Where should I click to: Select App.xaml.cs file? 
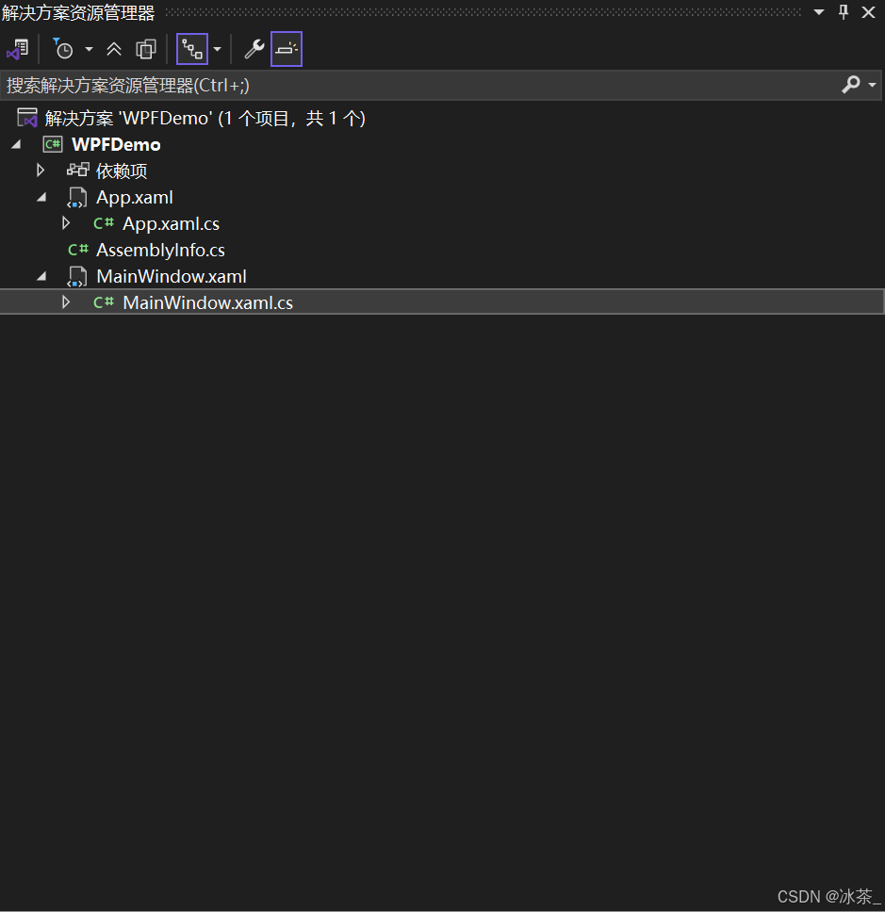tap(172, 224)
